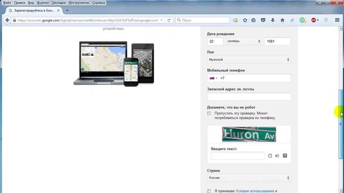344x193 pixels.
Task: Click the padlock site security icon
Action: (x=15, y=20)
